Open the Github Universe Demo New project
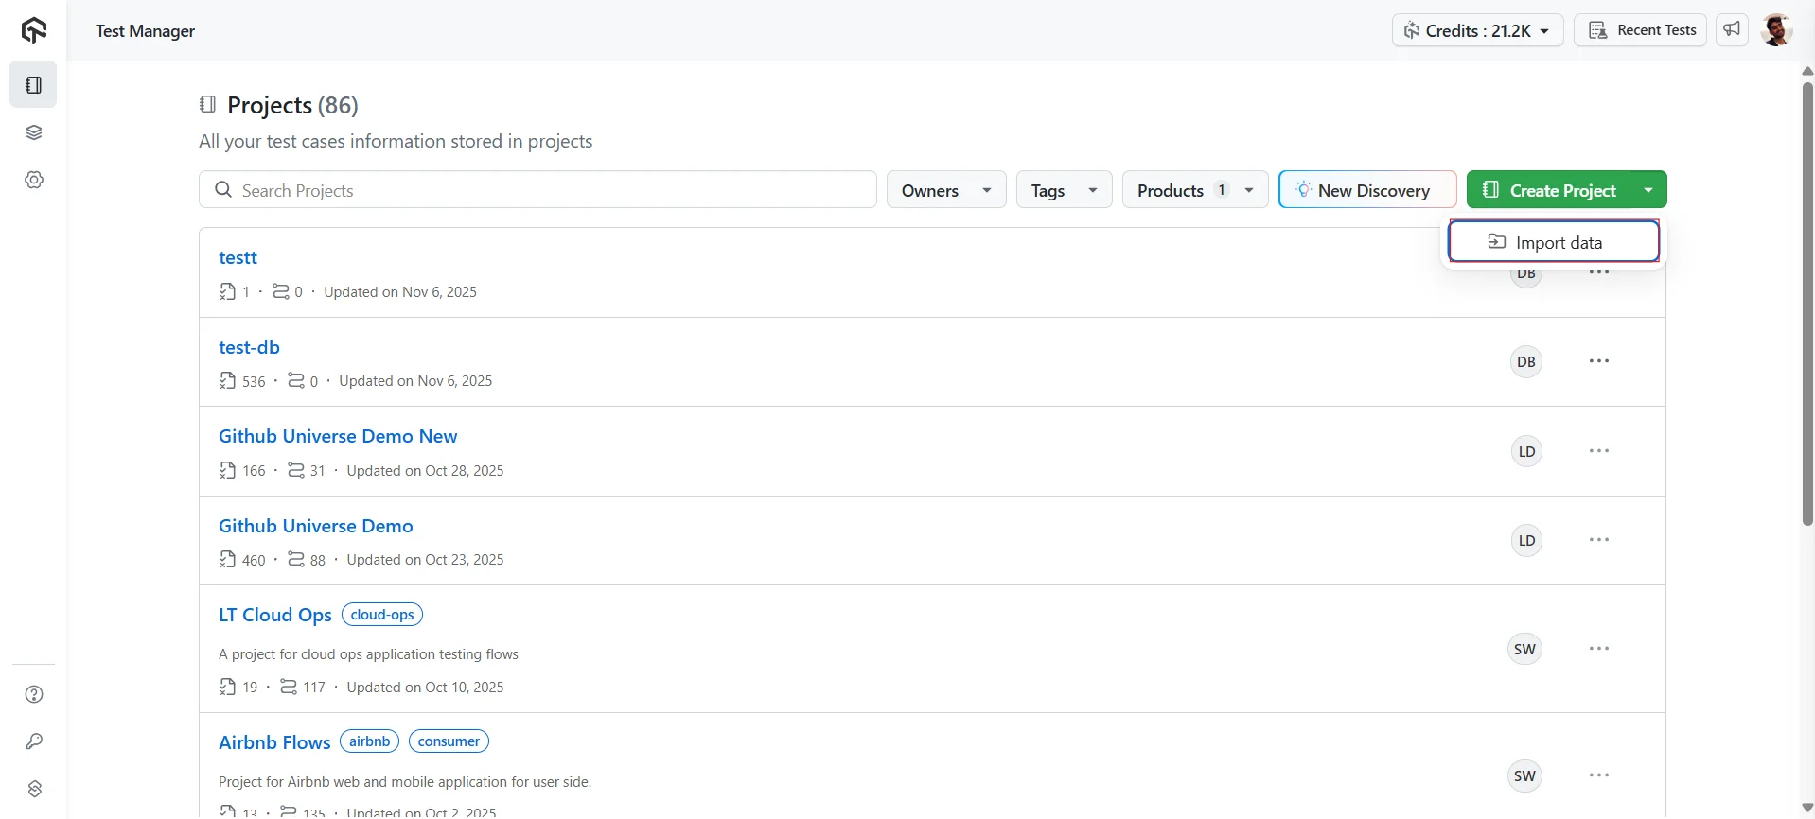The height and width of the screenshot is (819, 1815). [338, 436]
